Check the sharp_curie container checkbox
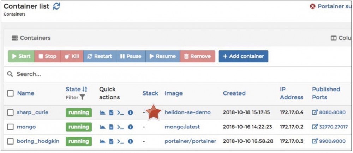Image resolution: width=353 pixels, height=153 pixels. coord(11,112)
